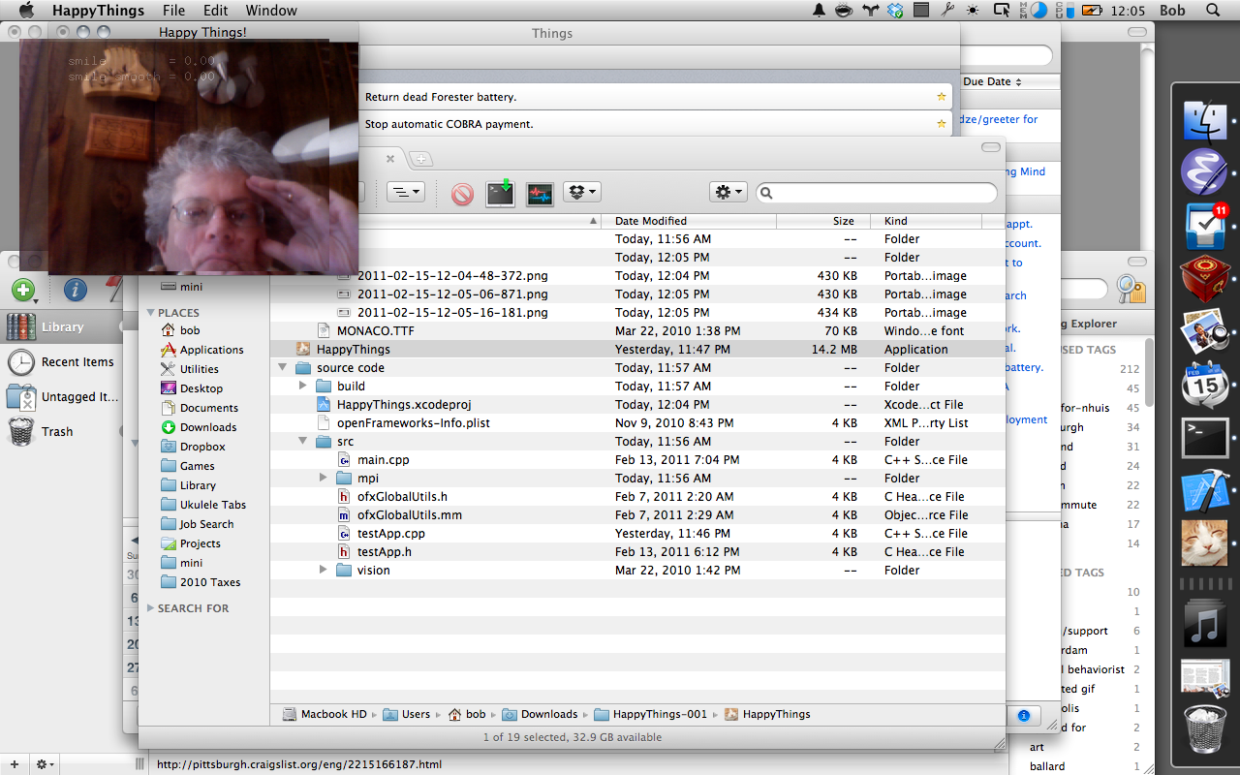Select Applications in Places sidebar
This screenshot has height=775, width=1240.
click(211, 350)
